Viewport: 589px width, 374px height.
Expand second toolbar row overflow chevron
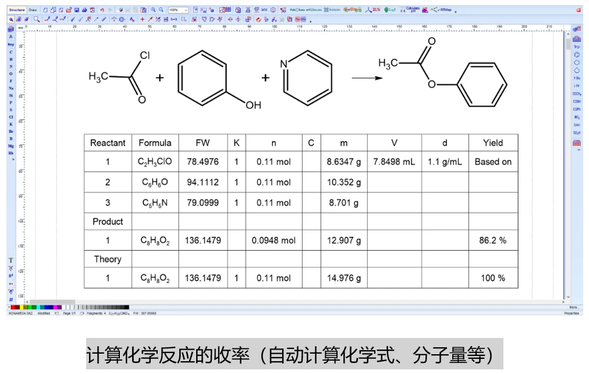point(311,21)
